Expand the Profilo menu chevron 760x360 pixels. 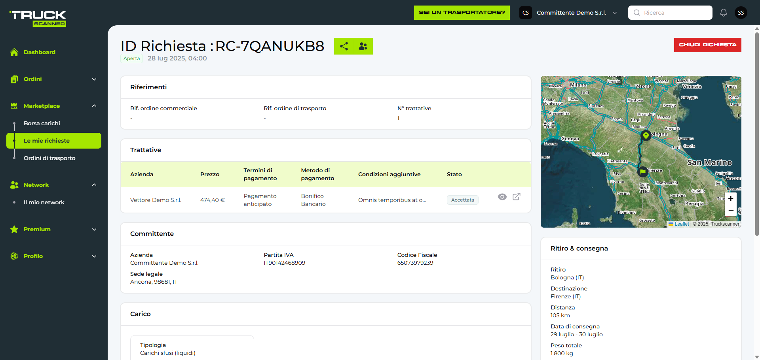(x=94, y=256)
